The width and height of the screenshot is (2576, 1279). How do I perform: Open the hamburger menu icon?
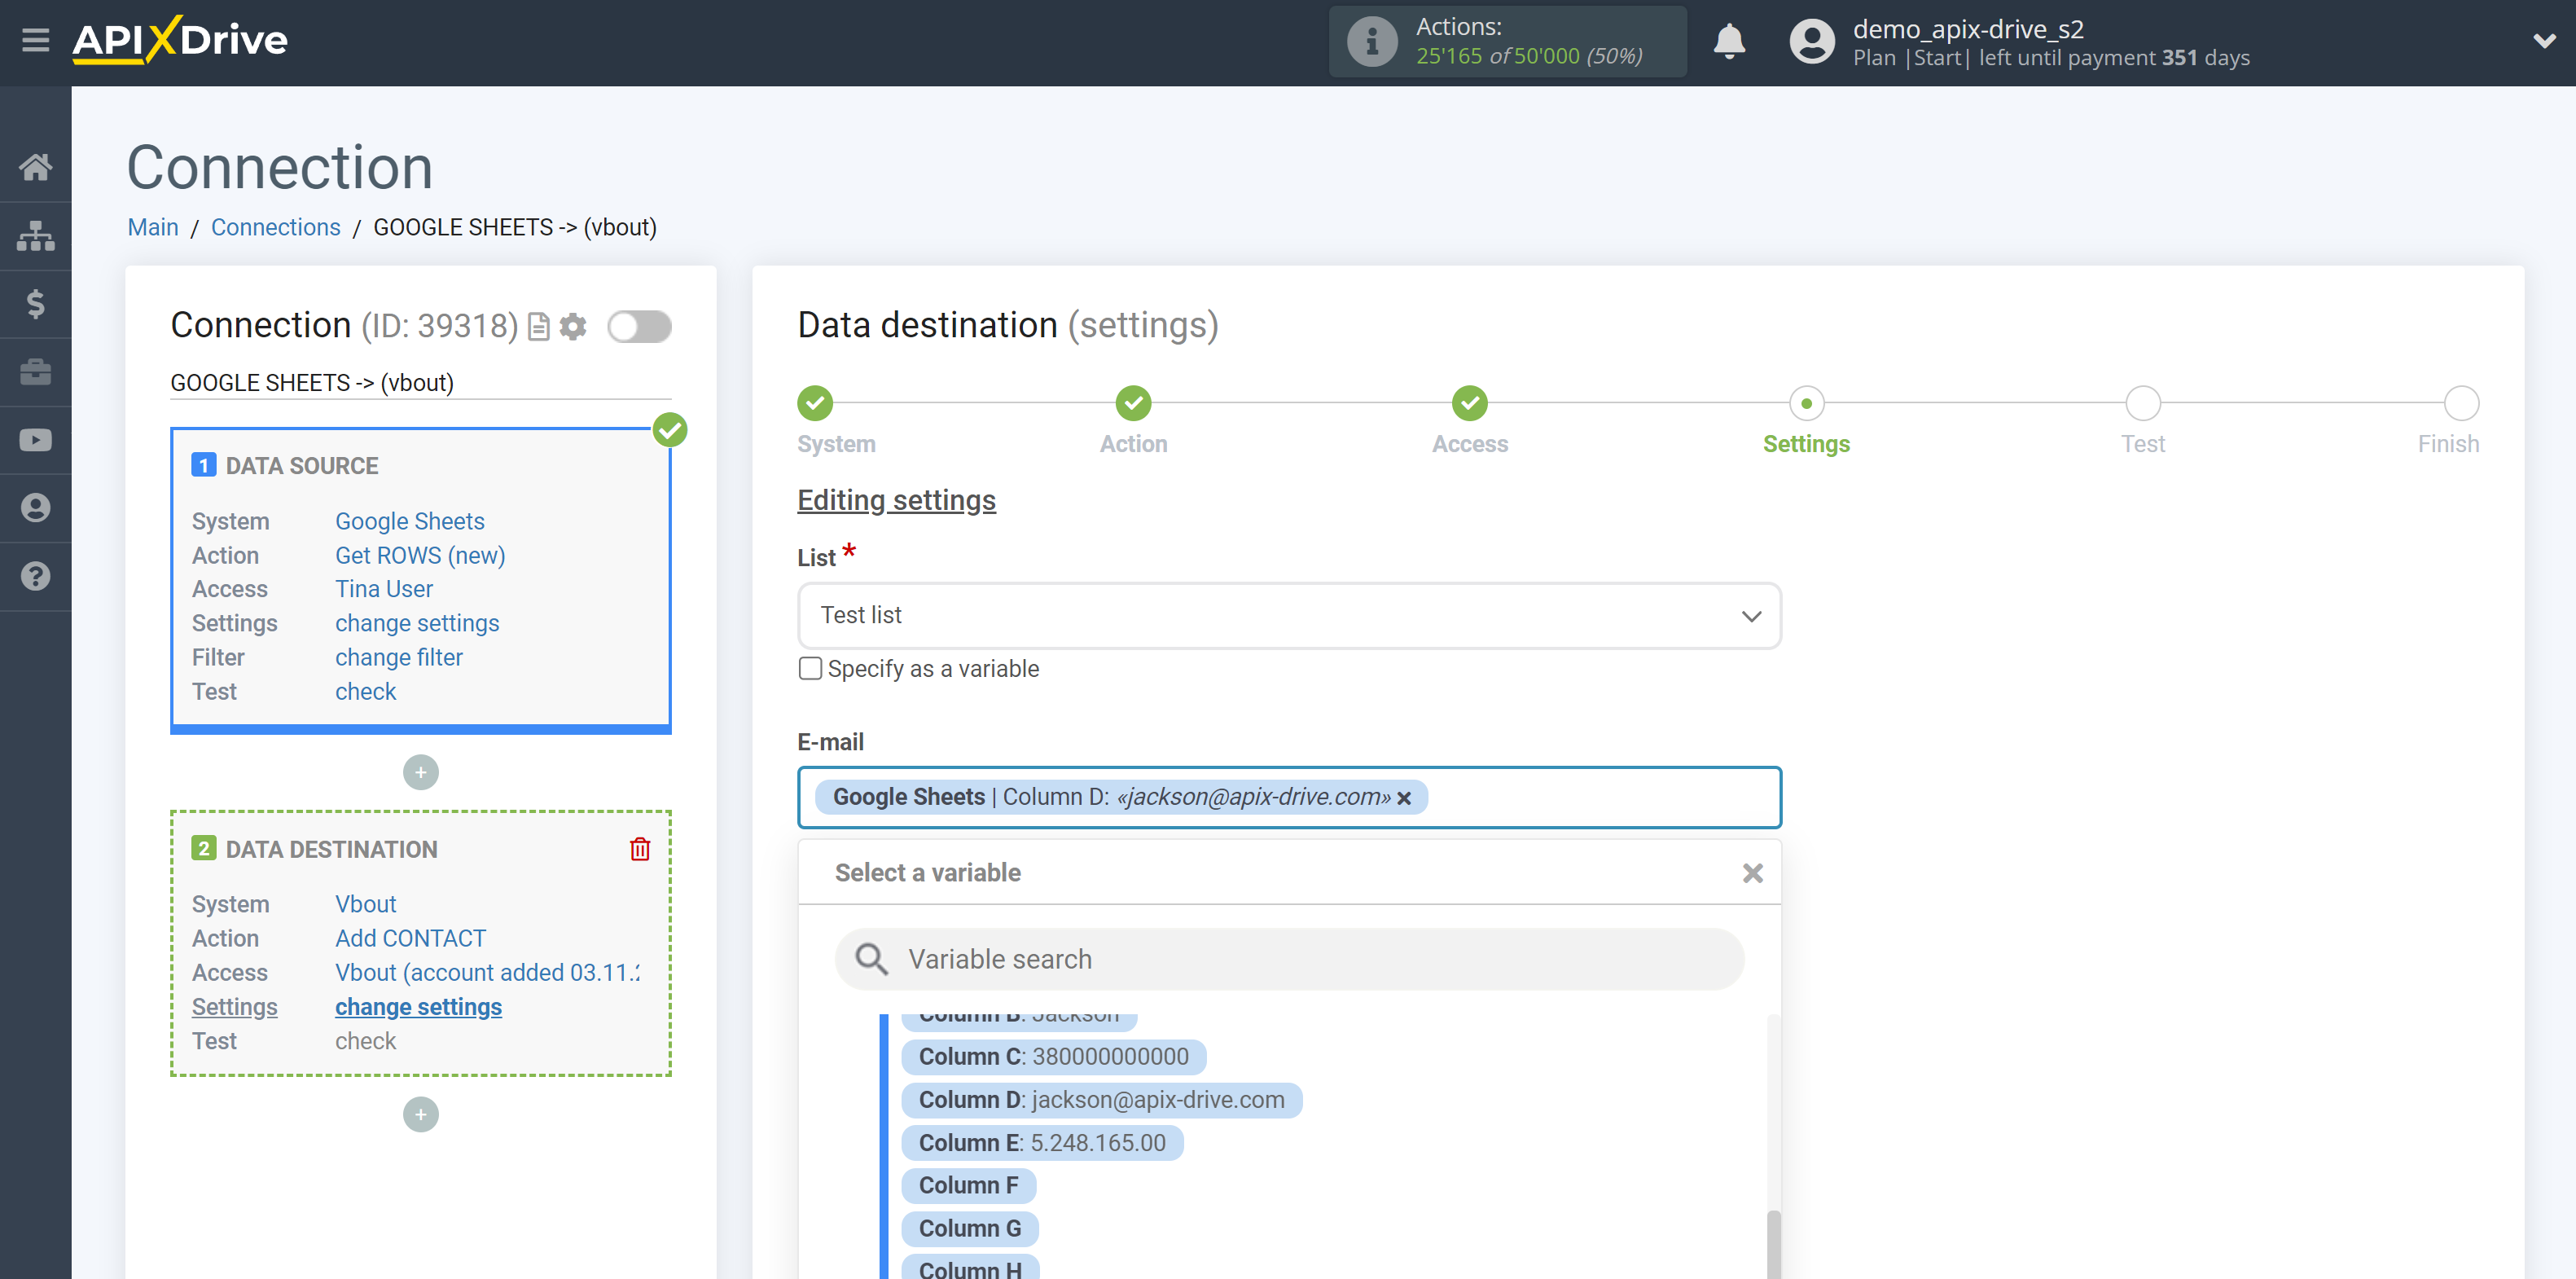(x=35, y=40)
